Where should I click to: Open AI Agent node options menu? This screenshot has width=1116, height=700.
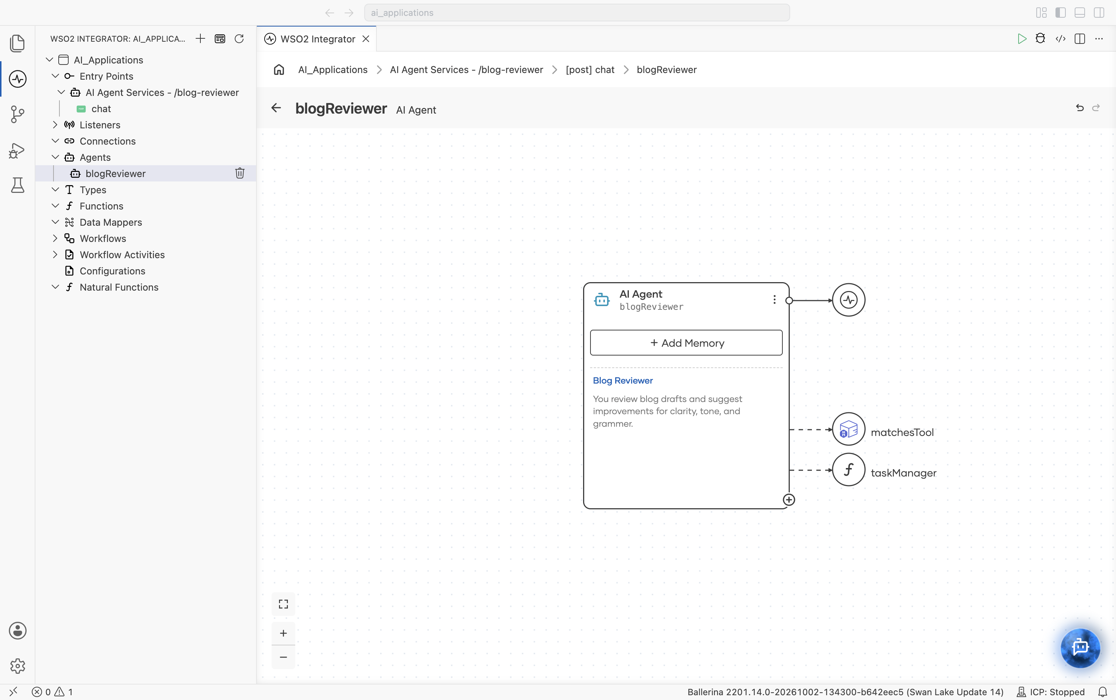coord(774,299)
